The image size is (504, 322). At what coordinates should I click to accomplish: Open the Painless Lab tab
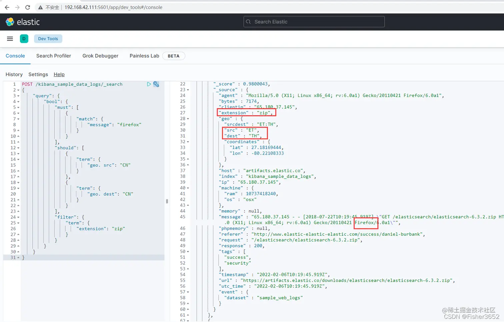pos(144,56)
